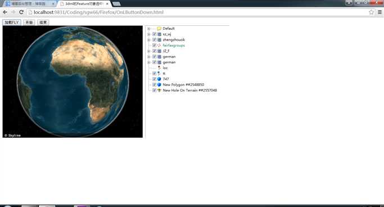Click the 加载FLY button

12,22
